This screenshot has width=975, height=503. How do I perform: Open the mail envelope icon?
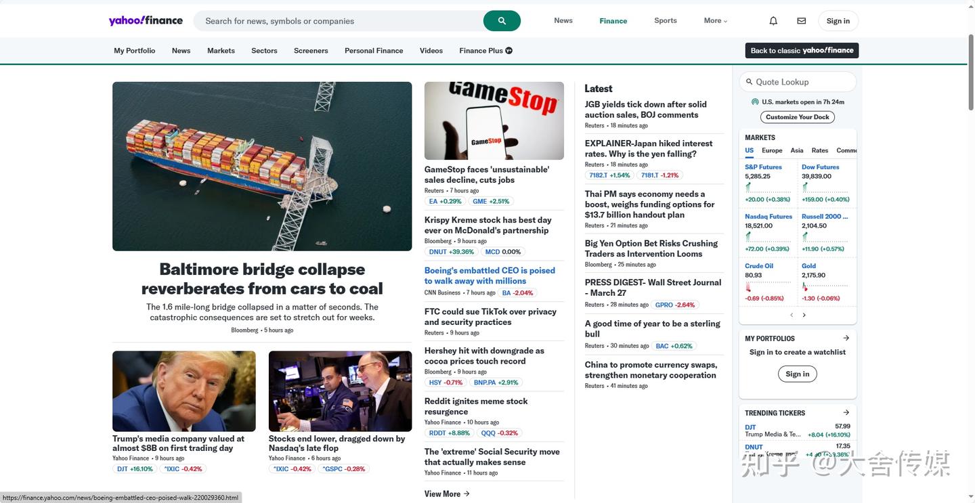pyautogui.click(x=802, y=21)
